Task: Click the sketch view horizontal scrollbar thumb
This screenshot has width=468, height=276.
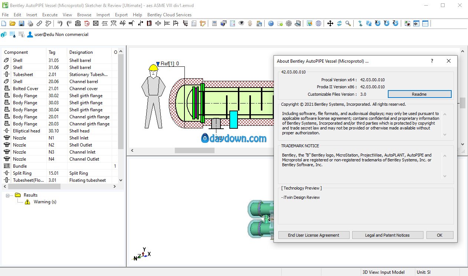Action: (x=194, y=150)
